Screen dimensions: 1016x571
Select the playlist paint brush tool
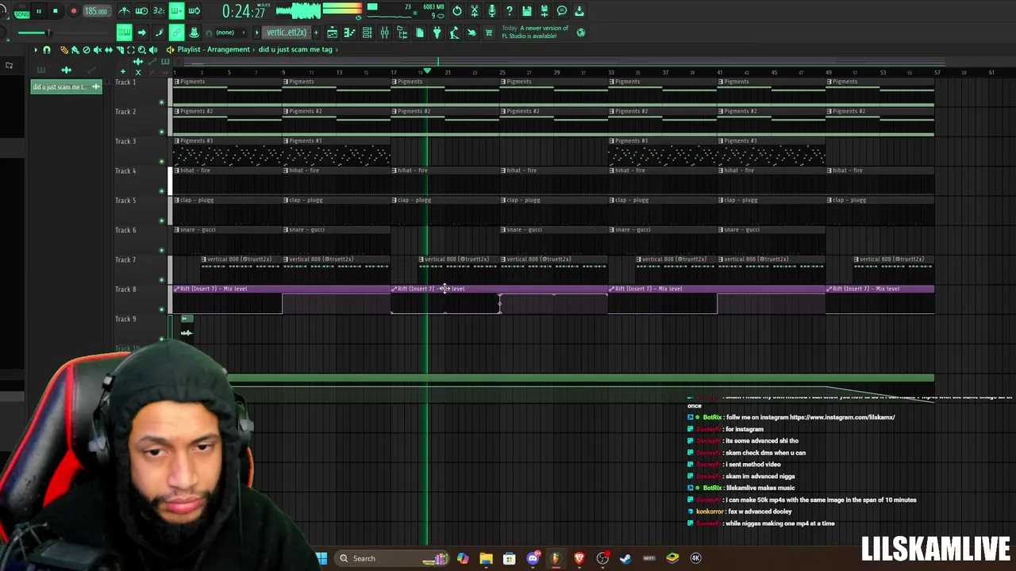[x=75, y=50]
